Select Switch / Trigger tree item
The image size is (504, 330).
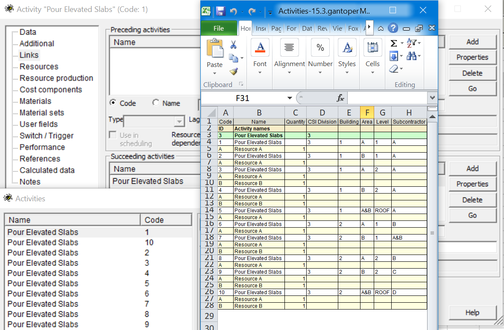click(47, 136)
